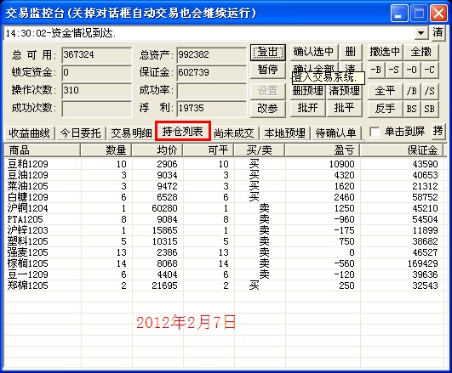The width and height of the screenshot is (452, 373).
Task: Select the 强麦1205 position row
Action: tap(224, 252)
